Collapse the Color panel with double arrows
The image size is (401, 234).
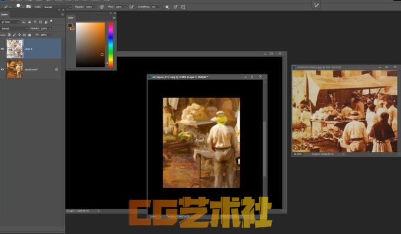(x=111, y=13)
